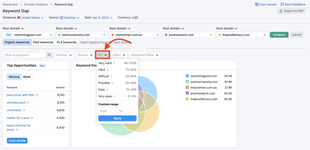Switch to PLA keywords tab

pyautogui.click(x=67, y=42)
